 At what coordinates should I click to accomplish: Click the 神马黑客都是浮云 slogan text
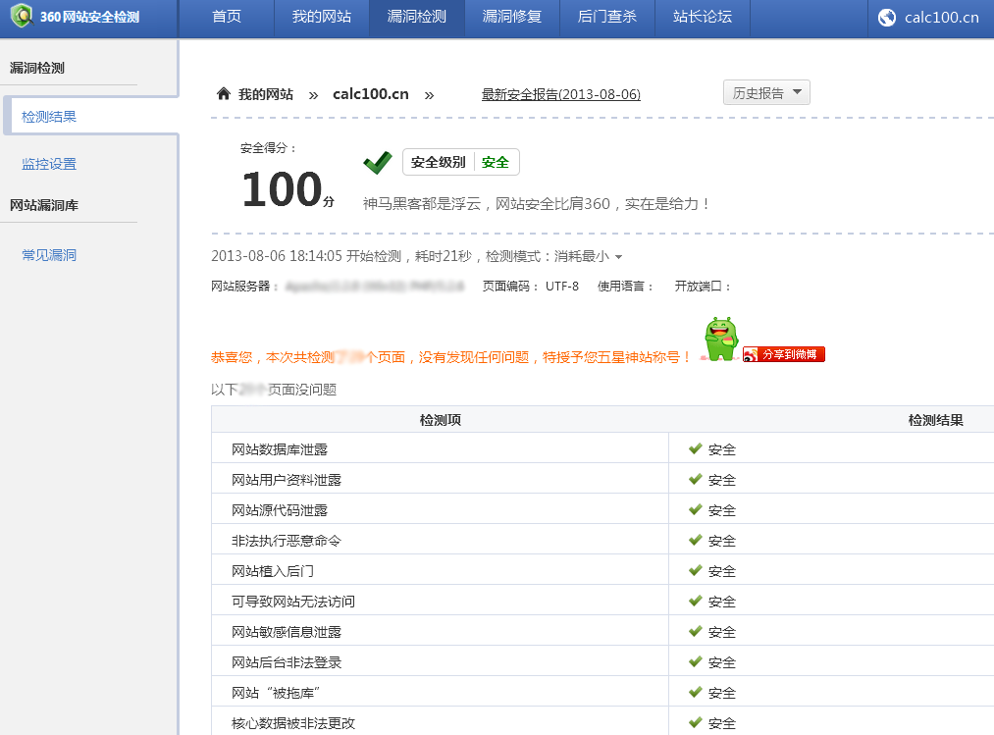point(537,203)
